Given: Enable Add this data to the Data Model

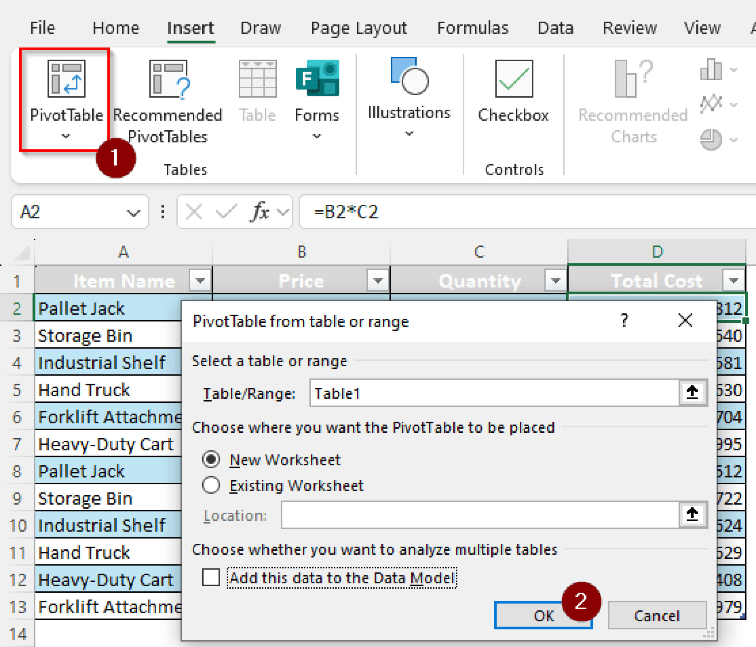Looking at the screenshot, I should click(x=211, y=578).
